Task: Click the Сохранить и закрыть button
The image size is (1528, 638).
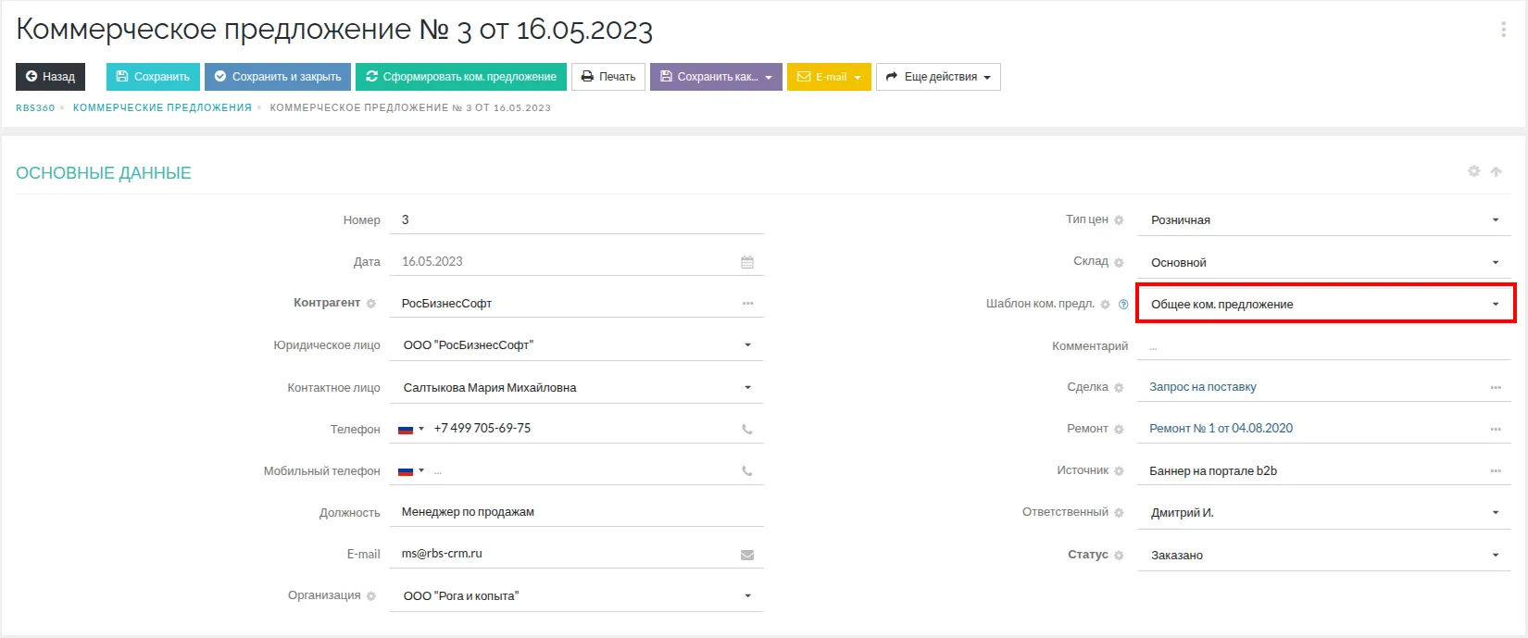Action: pyautogui.click(x=278, y=77)
